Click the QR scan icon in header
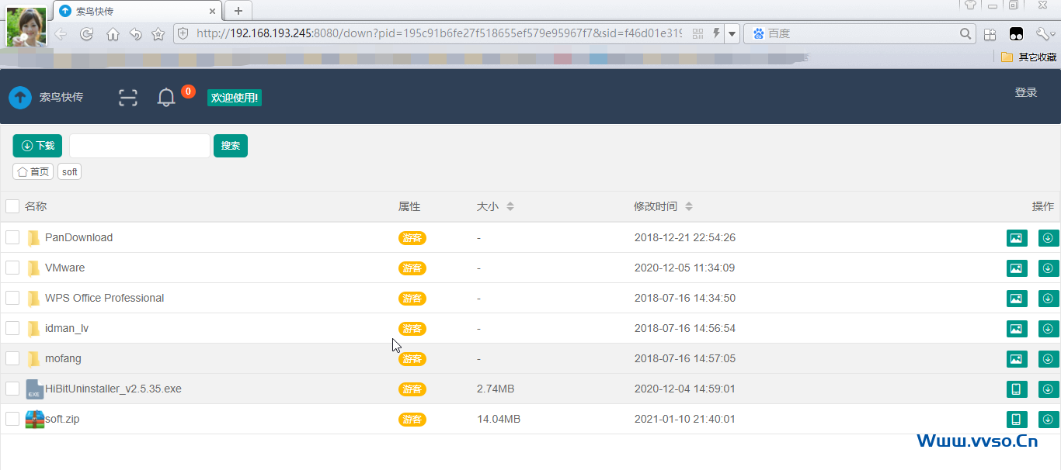The image size is (1061, 470). pyautogui.click(x=127, y=98)
